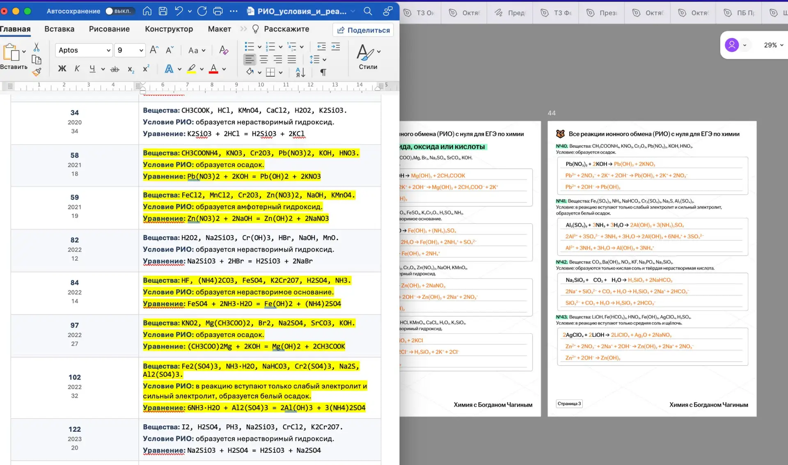The width and height of the screenshot is (788, 465).
Task: Sort text alphabetically icon
Action: pyautogui.click(x=300, y=72)
